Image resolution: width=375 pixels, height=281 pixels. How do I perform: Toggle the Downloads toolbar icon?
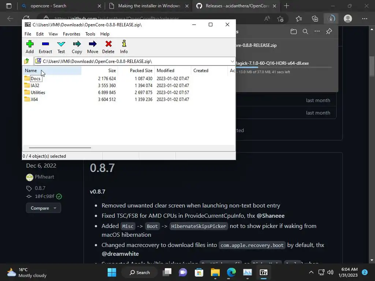(331, 18)
